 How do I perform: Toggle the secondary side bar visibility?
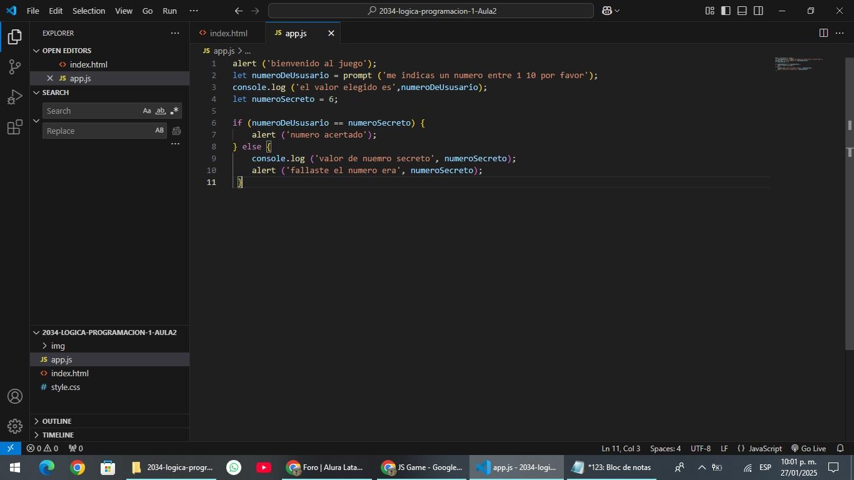[758, 11]
